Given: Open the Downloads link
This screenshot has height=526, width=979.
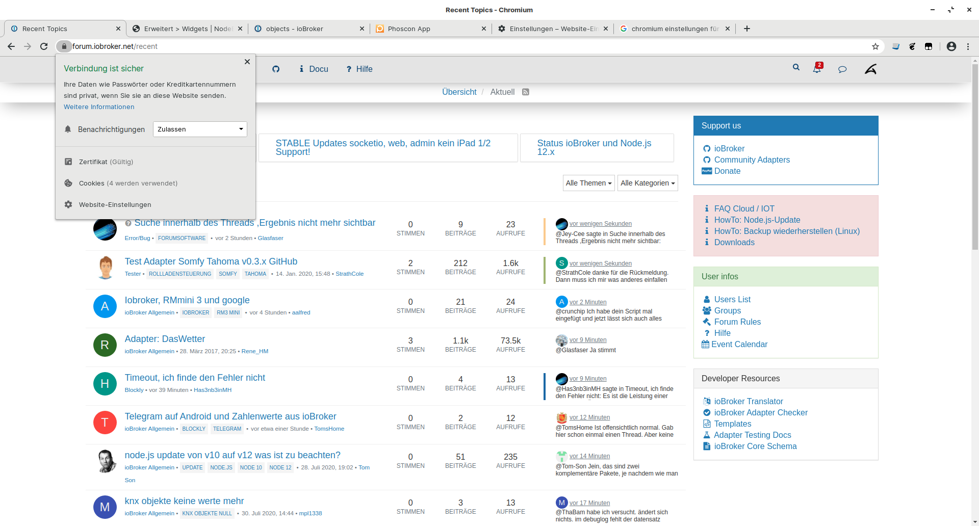Looking at the screenshot, I should pos(734,242).
